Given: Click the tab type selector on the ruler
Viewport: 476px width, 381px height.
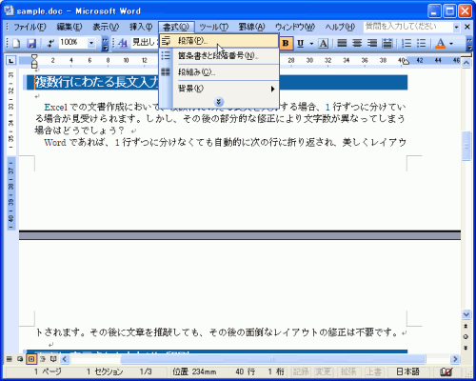Looking at the screenshot, I should point(10,60).
